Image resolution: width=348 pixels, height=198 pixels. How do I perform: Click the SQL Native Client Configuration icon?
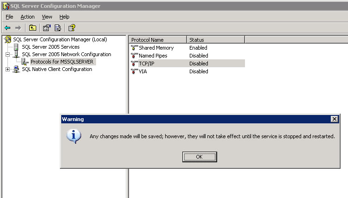coord(16,70)
